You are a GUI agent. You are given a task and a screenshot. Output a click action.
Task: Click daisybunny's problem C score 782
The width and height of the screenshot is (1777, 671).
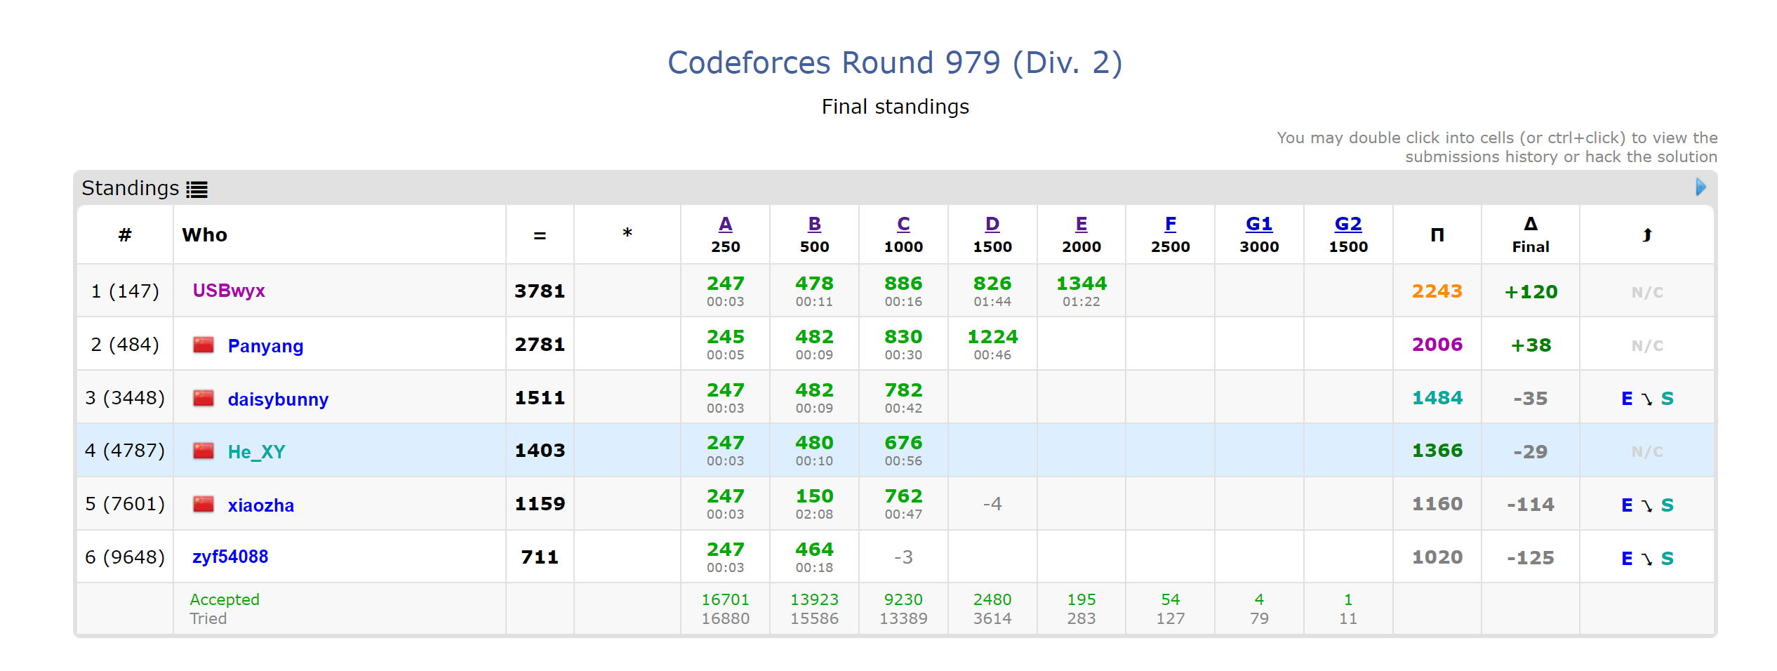[x=903, y=390]
